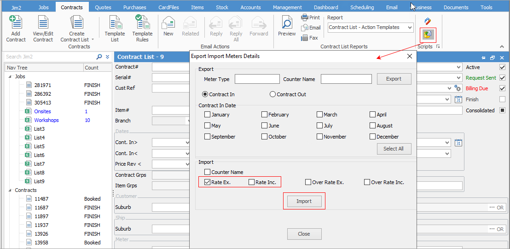Screen dimensions: 510x249
Task: Click the highlighted export/import meters script icon
Action: click(428, 35)
